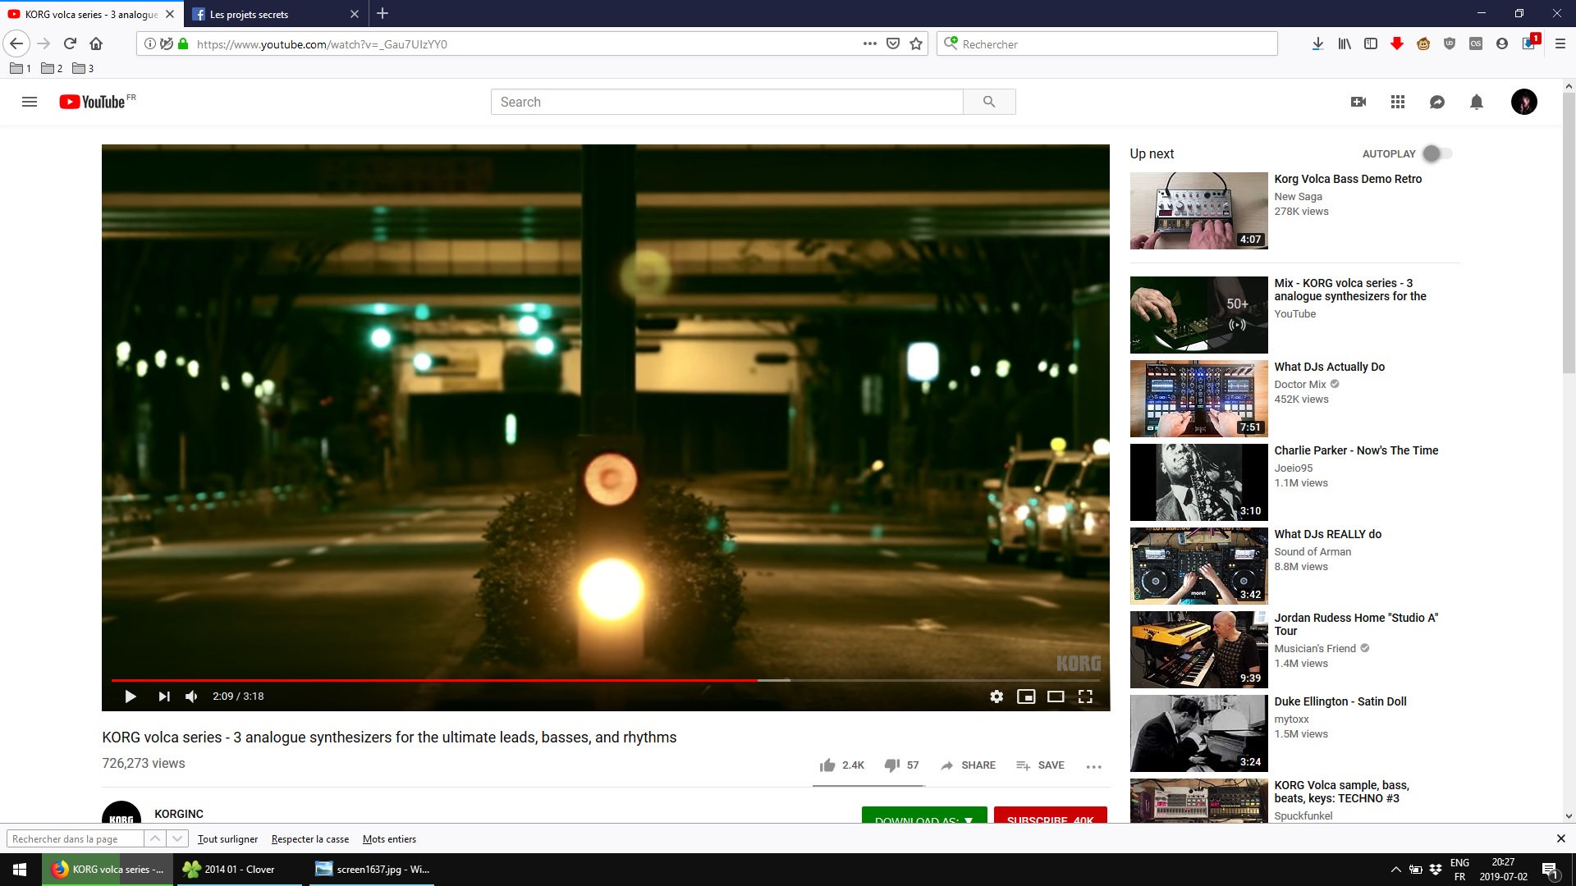1576x886 pixels.
Task: Toggle the Autoplay switch
Action: (1436, 153)
